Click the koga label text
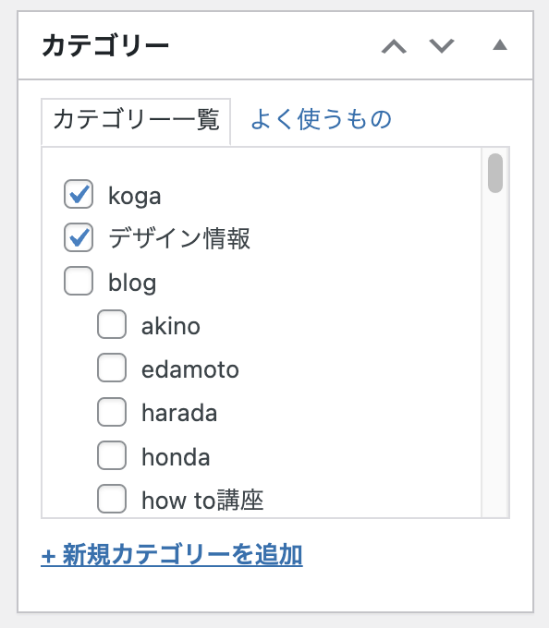Viewport: 549px width, 628px height. tap(135, 196)
